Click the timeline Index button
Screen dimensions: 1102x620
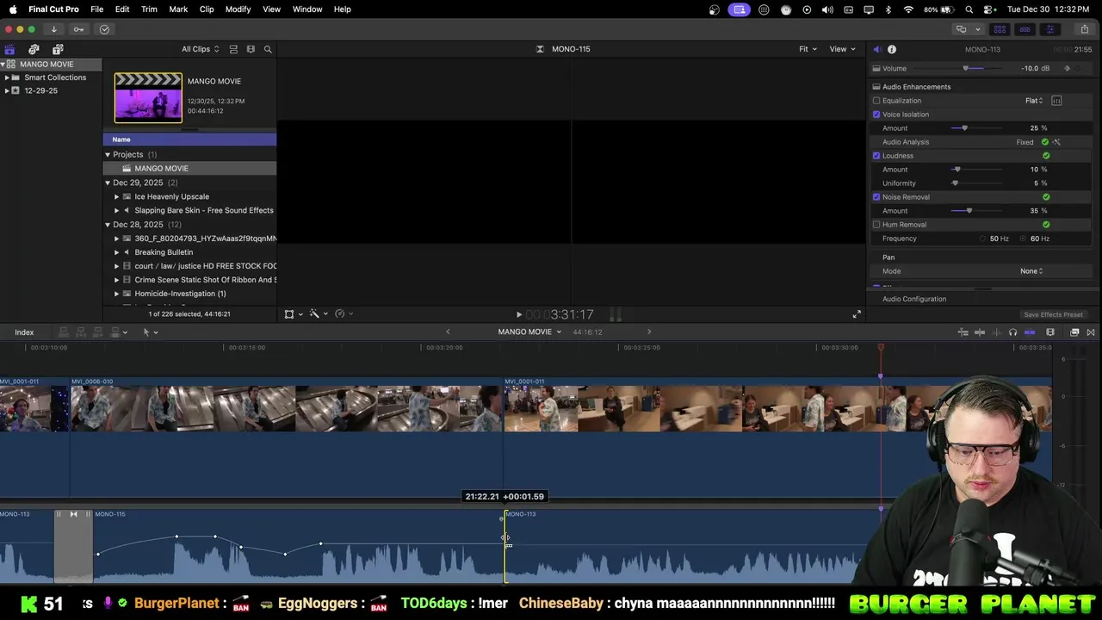click(24, 332)
